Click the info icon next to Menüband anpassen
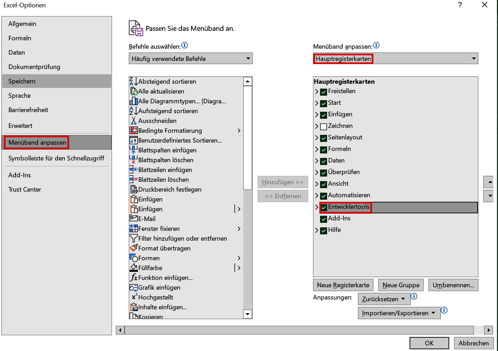 [x=376, y=45]
